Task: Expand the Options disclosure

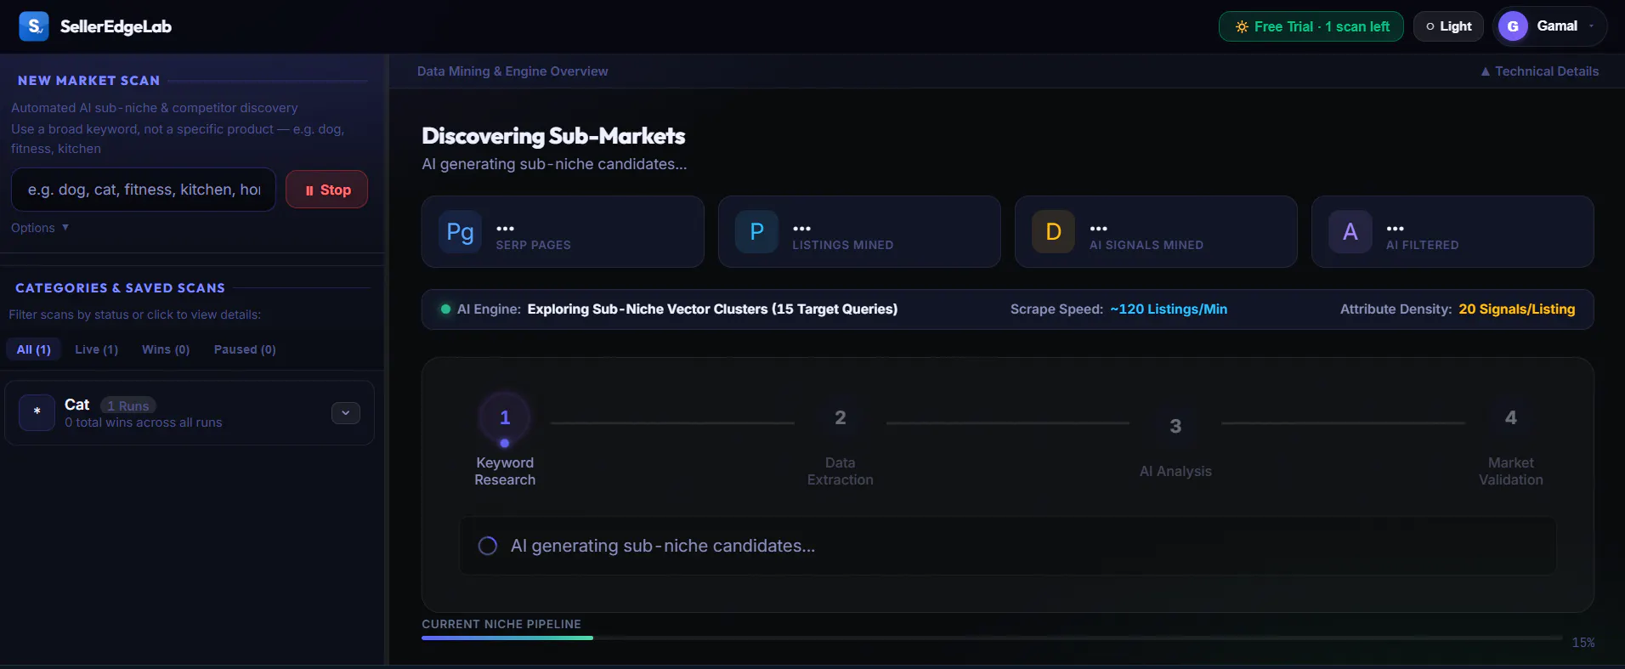Action: pyautogui.click(x=40, y=228)
